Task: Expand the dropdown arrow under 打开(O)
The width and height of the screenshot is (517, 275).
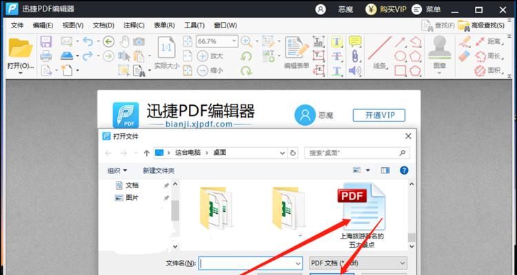Action: coord(21,73)
